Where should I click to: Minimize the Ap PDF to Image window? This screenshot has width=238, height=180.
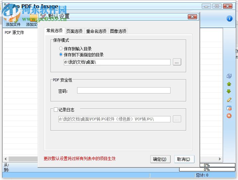tap(206, 6)
